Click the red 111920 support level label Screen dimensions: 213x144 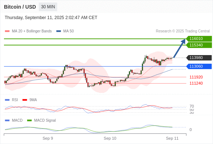pos(196,77)
